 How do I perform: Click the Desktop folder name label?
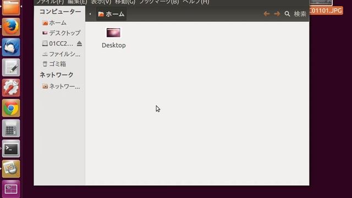114,45
